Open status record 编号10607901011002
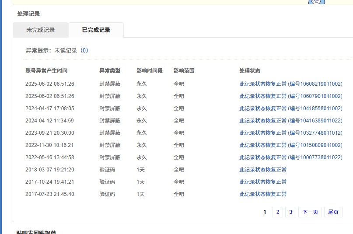This screenshot has width=353, height=234. point(290,96)
